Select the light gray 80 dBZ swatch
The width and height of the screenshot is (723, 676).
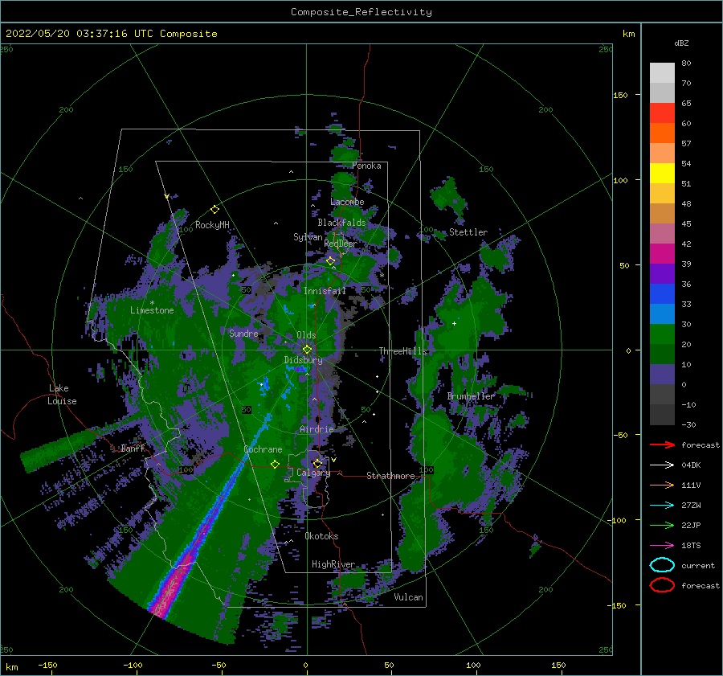click(x=662, y=73)
